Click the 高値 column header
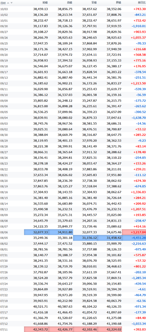The image size is (146, 332). tap(70, 3)
